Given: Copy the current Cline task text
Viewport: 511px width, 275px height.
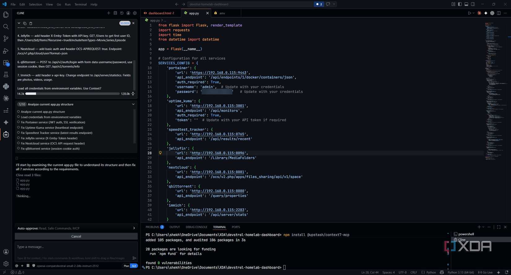Looking at the screenshot, I should (x=25, y=23).
